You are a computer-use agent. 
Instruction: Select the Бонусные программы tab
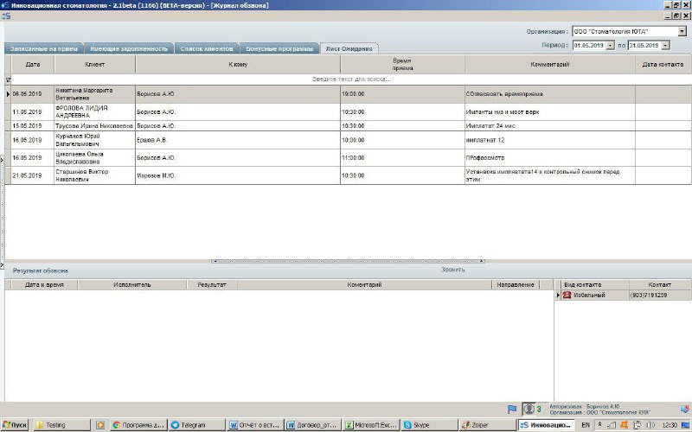[279, 48]
